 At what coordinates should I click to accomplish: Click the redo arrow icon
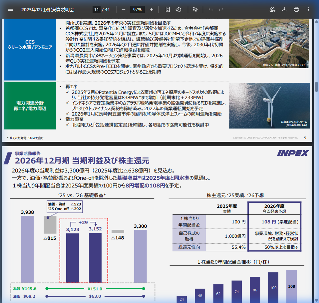coord(221,9)
